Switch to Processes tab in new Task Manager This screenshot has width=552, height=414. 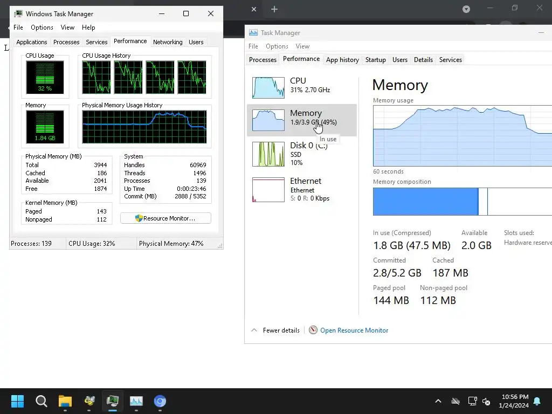click(263, 60)
